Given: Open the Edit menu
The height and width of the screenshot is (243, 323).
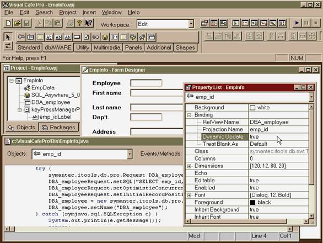Looking at the screenshot, I should pos(24,13).
